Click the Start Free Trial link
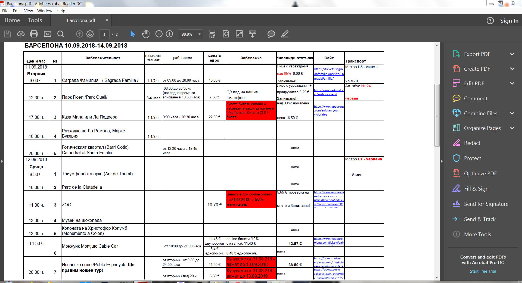This screenshot has height=283, width=522. tap(483, 271)
